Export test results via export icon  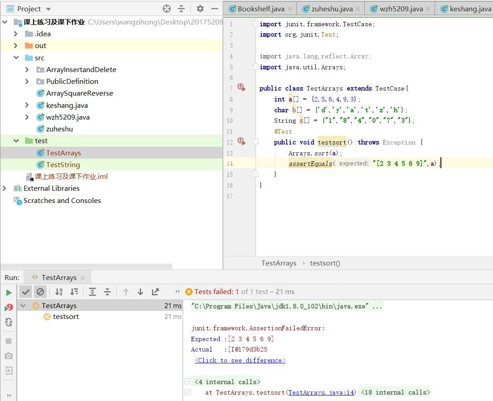click(x=155, y=292)
